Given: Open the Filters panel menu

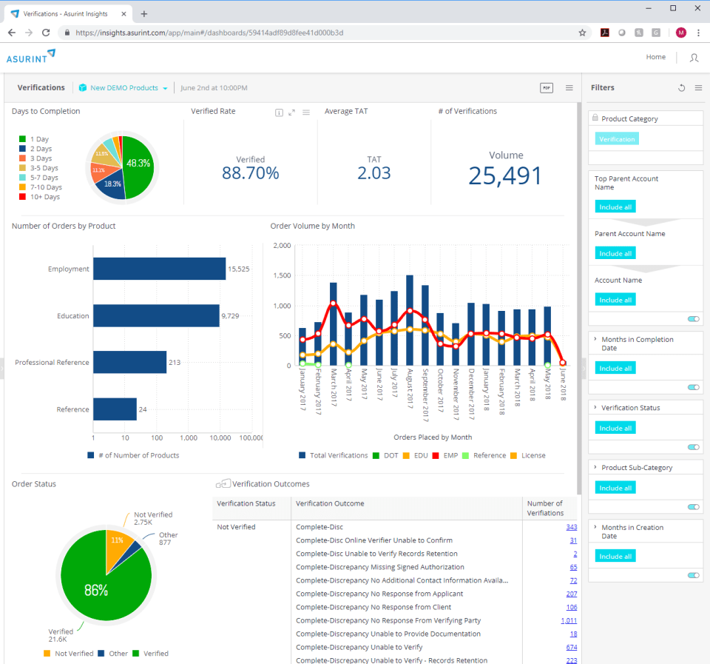Looking at the screenshot, I should 697,87.
